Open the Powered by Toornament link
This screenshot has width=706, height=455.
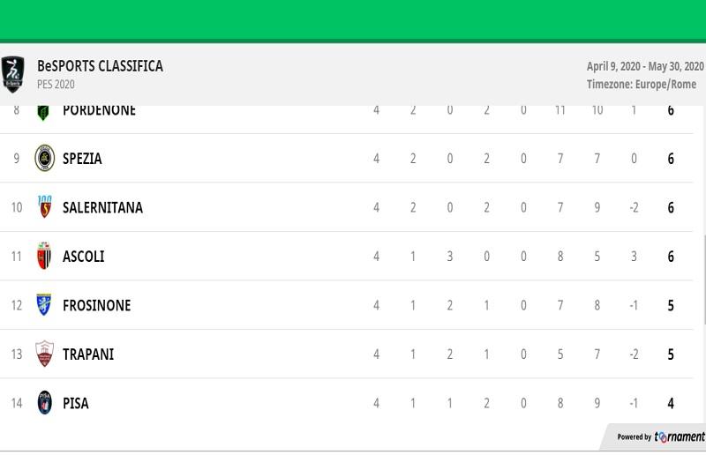tap(660, 436)
